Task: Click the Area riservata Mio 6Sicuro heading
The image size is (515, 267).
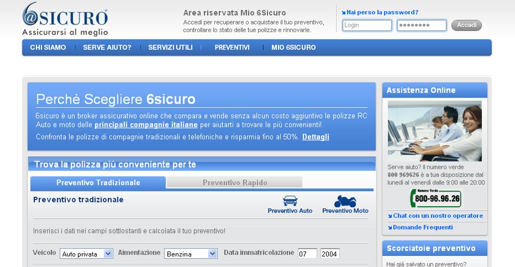Action: pos(234,13)
